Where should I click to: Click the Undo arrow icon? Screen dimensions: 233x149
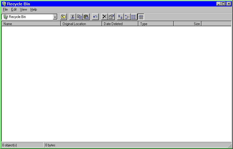tap(95, 17)
